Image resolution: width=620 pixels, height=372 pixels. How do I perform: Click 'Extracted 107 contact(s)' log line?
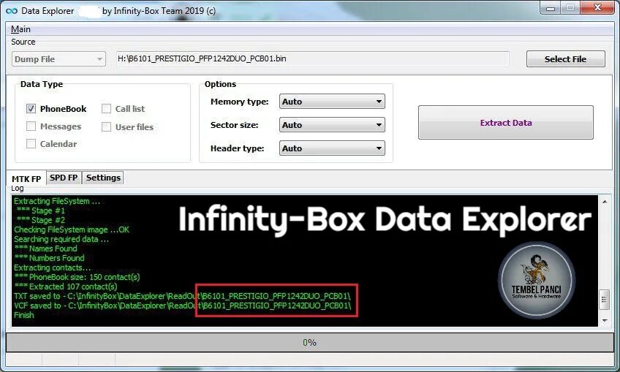(66, 286)
